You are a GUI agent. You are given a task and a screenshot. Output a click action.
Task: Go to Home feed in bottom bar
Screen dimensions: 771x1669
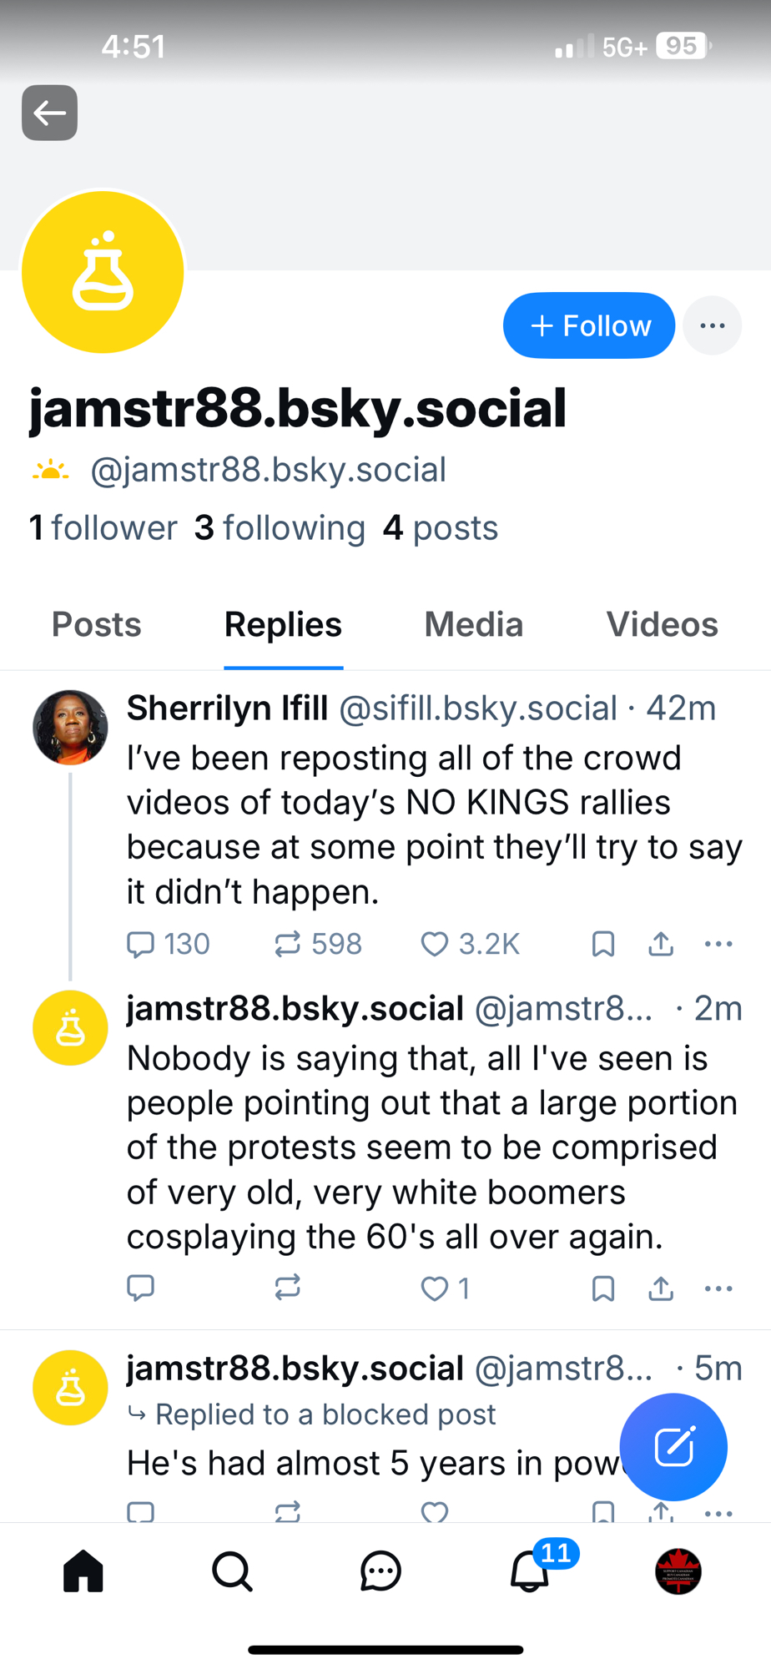pos(83,1571)
